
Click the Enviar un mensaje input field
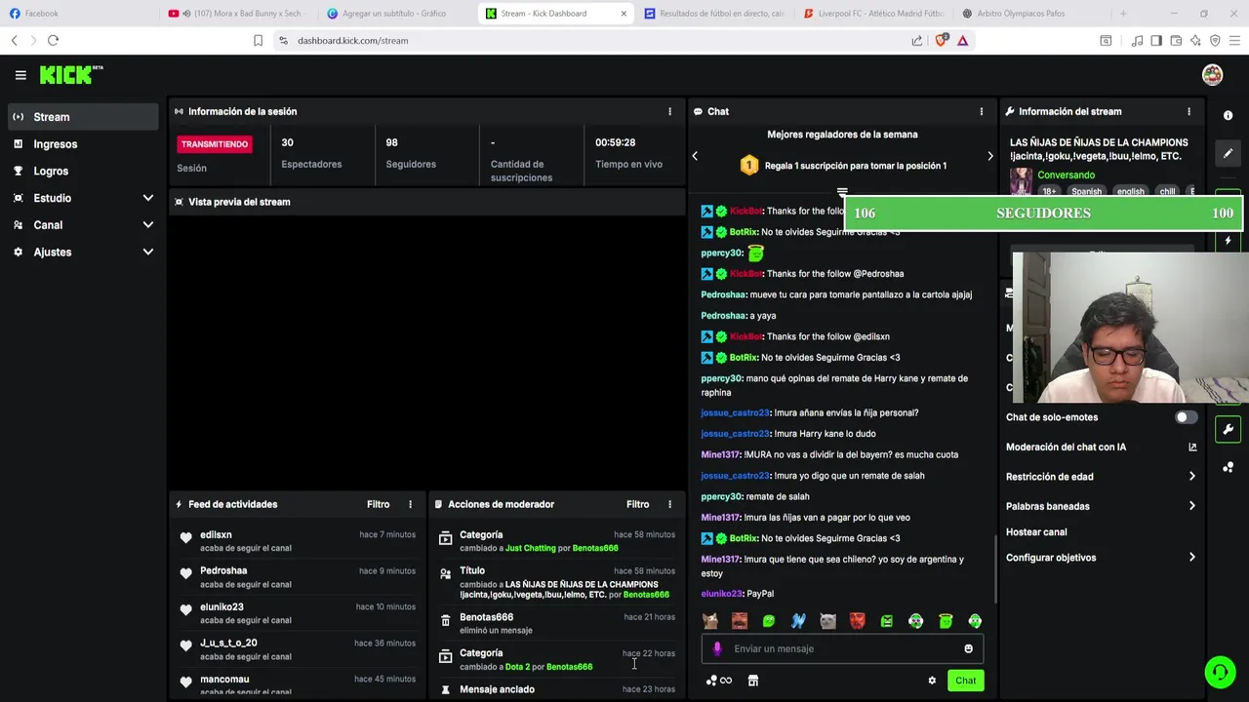point(842,648)
